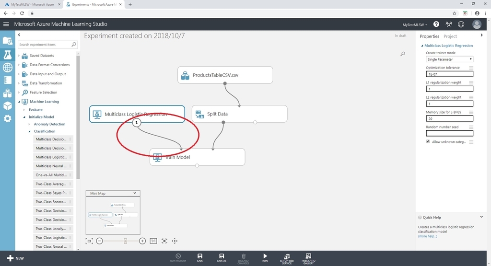The height and width of the screenshot is (266, 491).
Task: Click Run button in bottom toolbar
Action: [x=265, y=258]
